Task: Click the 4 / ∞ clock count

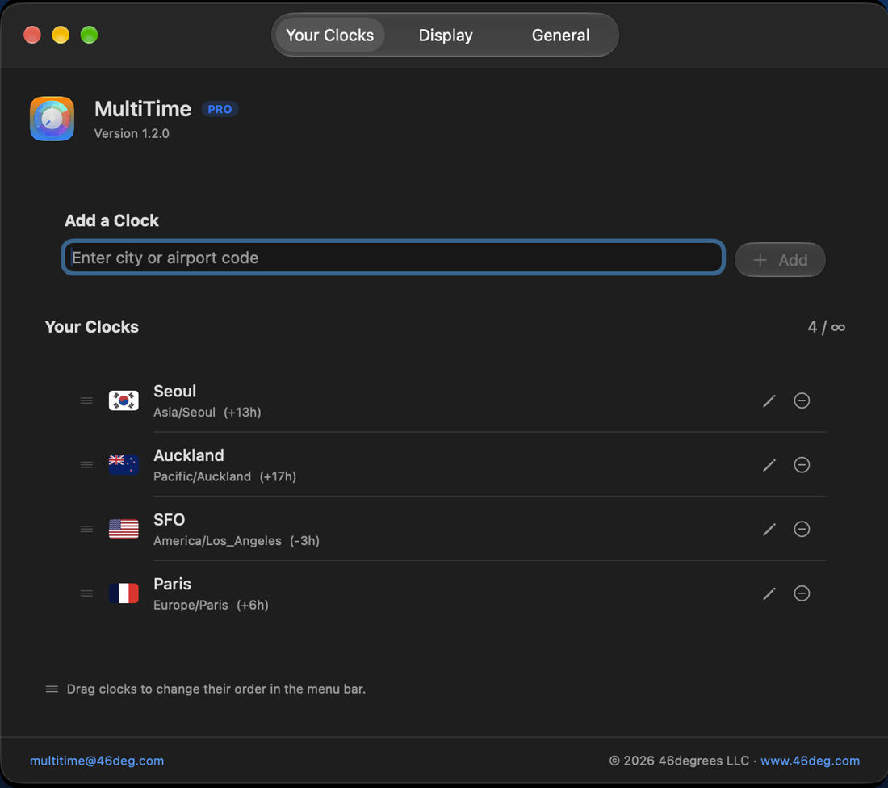Action: (x=827, y=327)
